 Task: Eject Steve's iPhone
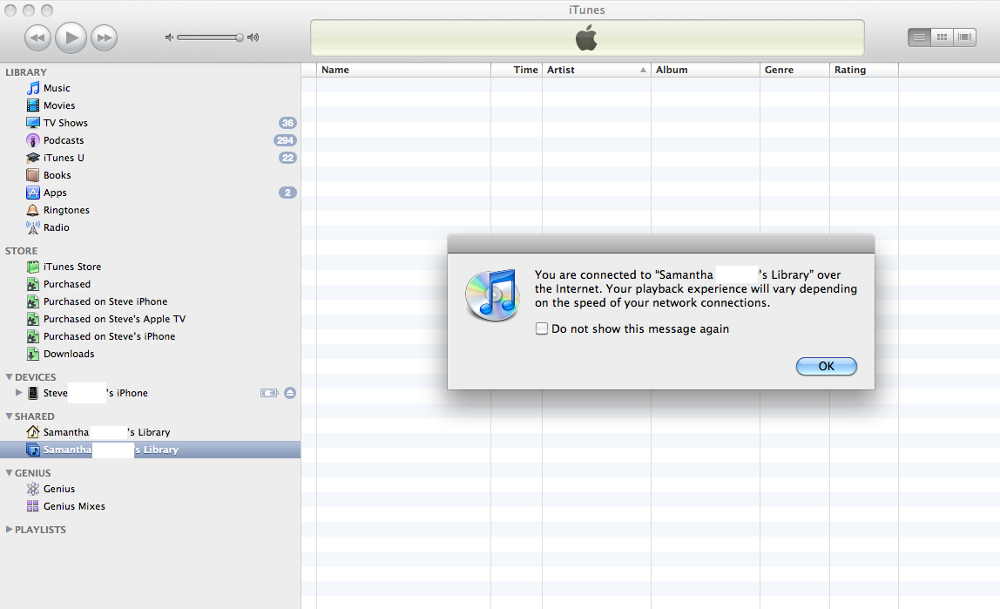[x=289, y=393]
